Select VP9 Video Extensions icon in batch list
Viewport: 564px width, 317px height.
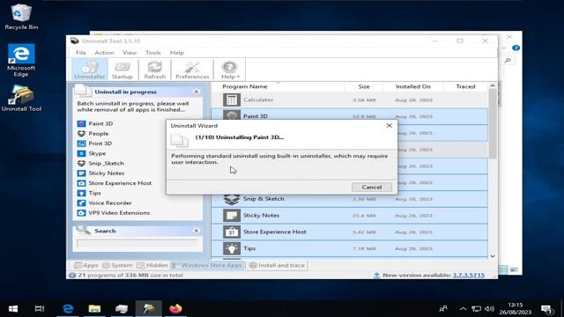point(82,213)
